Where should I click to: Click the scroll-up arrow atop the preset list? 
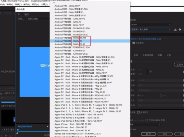(54, 3)
